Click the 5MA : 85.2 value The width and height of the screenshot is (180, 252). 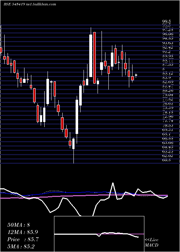pyautogui.click(x=21, y=247)
